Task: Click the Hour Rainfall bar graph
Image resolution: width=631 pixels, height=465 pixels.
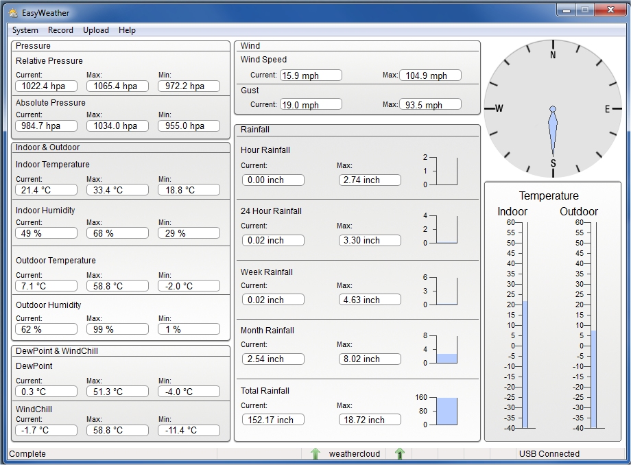Action: click(447, 171)
